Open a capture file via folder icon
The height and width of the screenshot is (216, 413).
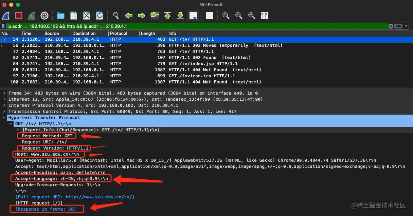[61, 16]
